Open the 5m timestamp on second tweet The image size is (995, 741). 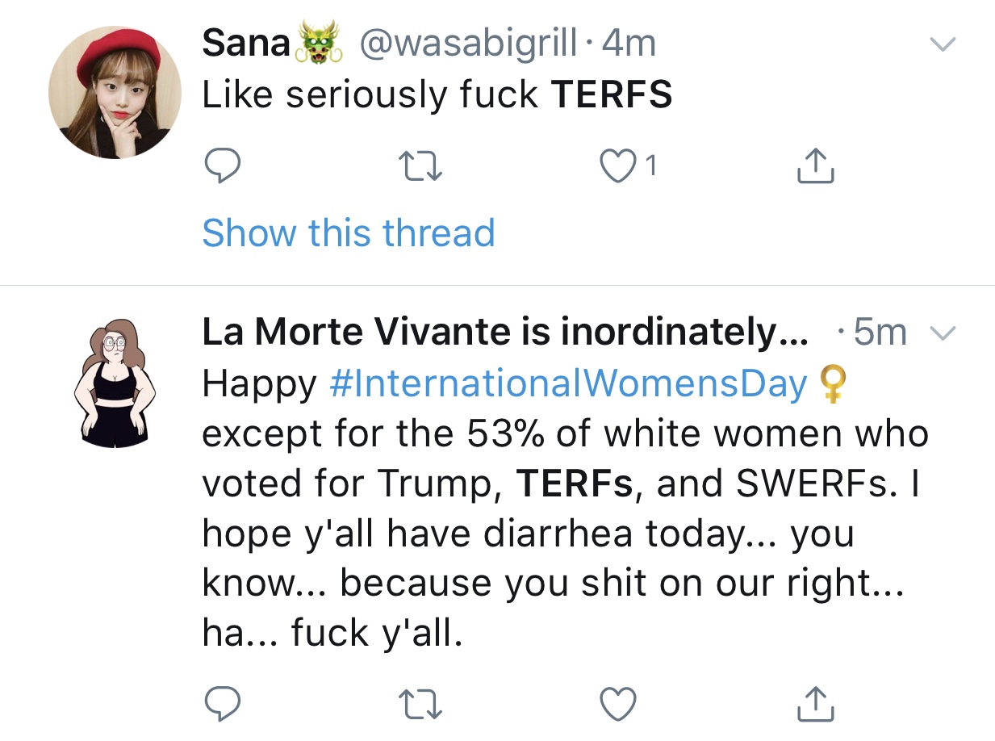[x=880, y=333]
